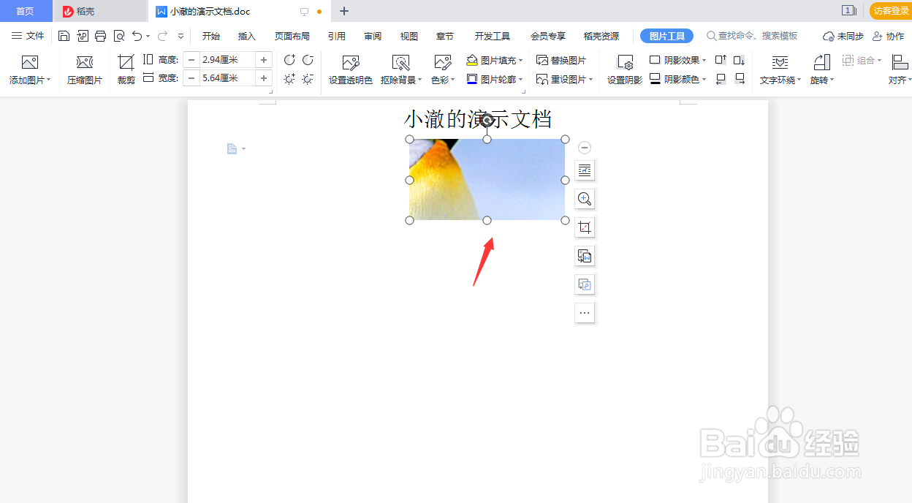Collapse the floating toolbar with minus button
912x503 pixels.
pyautogui.click(x=585, y=147)
